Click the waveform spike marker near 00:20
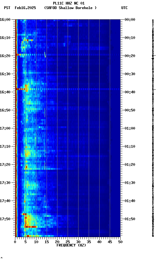 (x=154, y=55)
